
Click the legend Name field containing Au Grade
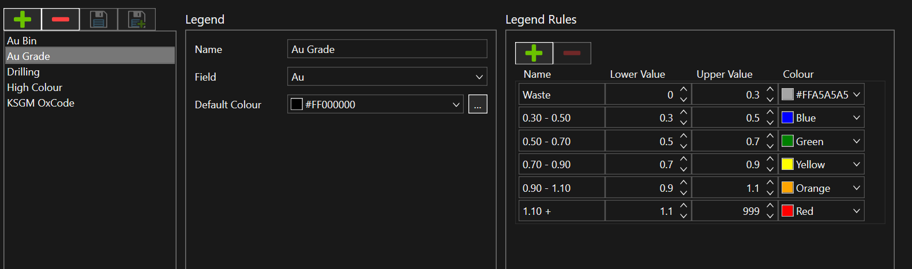point(386,50)
